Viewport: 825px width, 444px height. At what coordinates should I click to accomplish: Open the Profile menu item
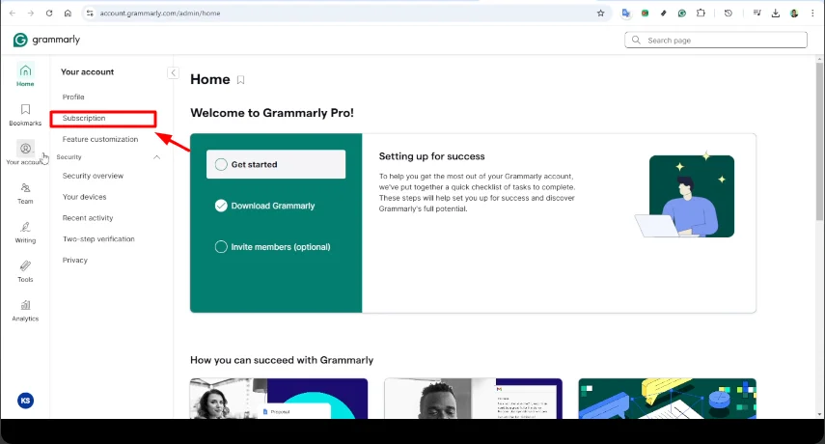[73, 97]
